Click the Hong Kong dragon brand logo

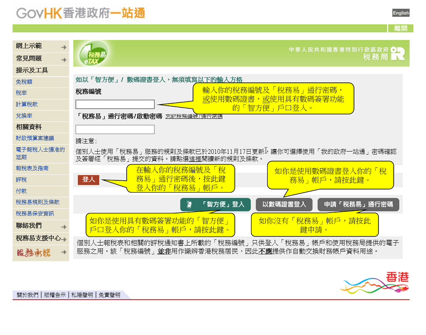pyautogui.click(x=375, y=283)
